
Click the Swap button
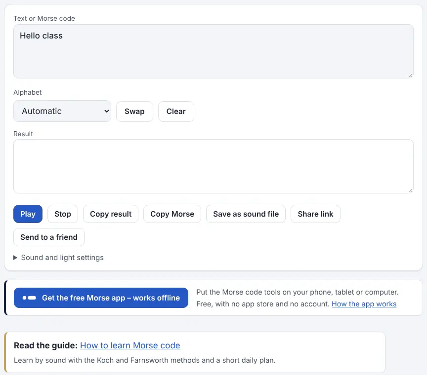tap(134, 112)
